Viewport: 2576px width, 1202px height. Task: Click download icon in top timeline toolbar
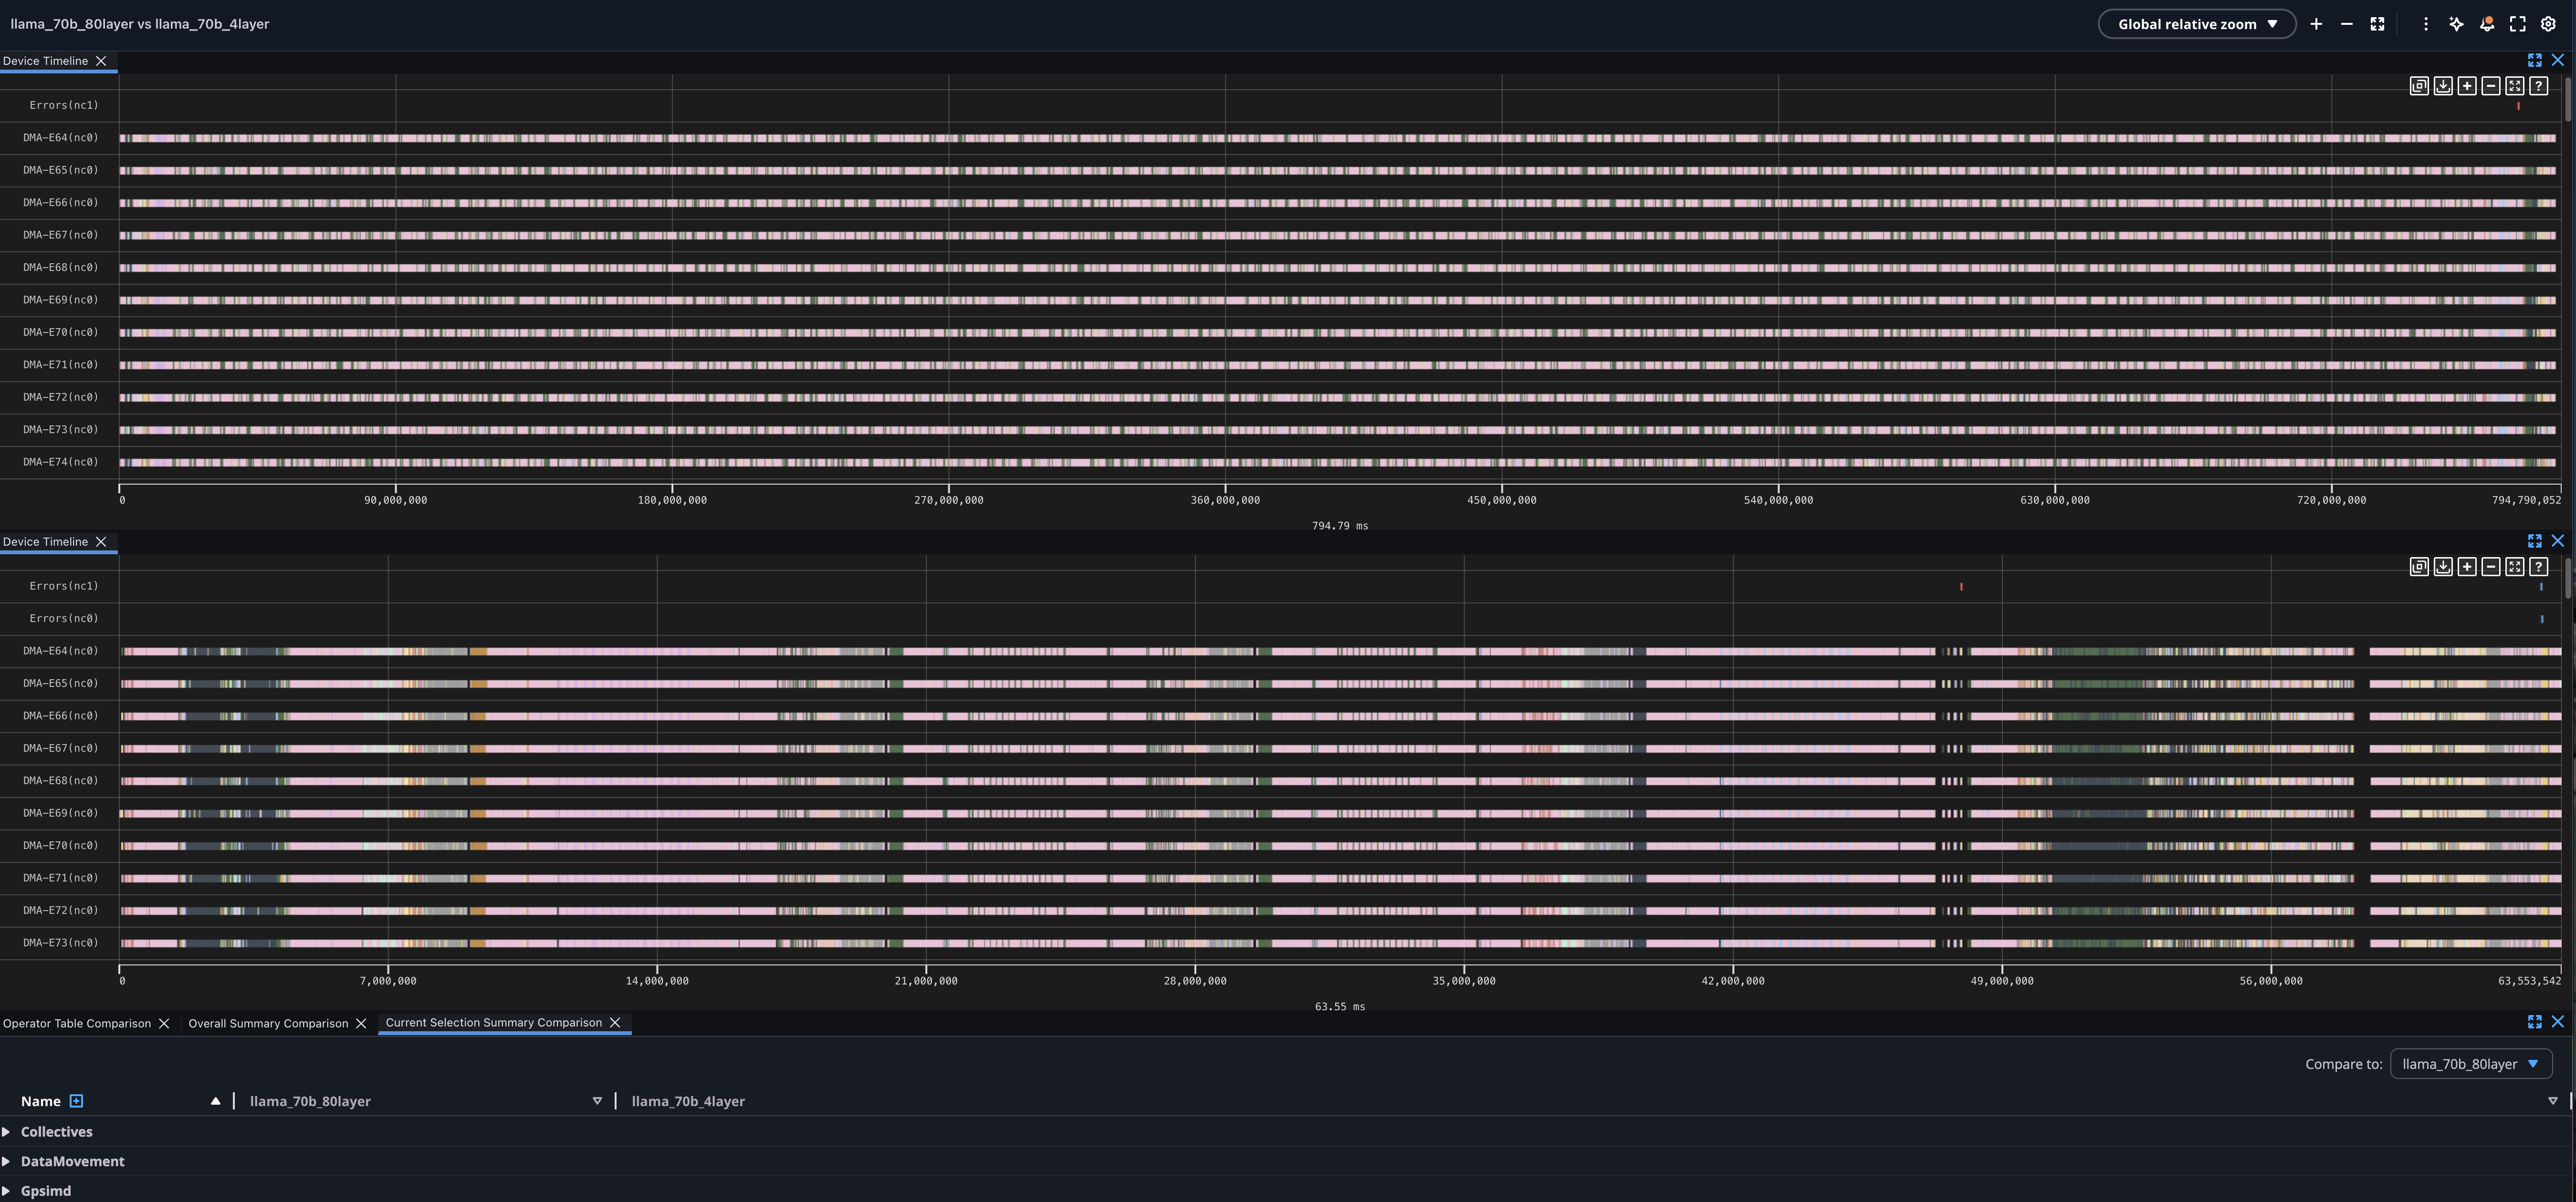(x=2443, y=86)
